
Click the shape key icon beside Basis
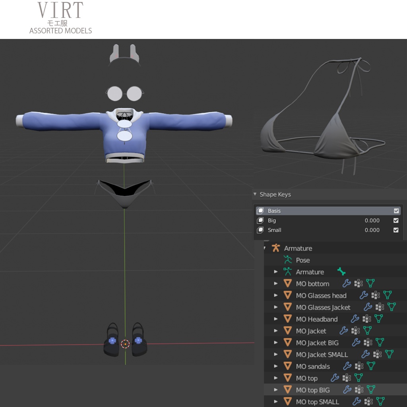(x=260, y=211)
